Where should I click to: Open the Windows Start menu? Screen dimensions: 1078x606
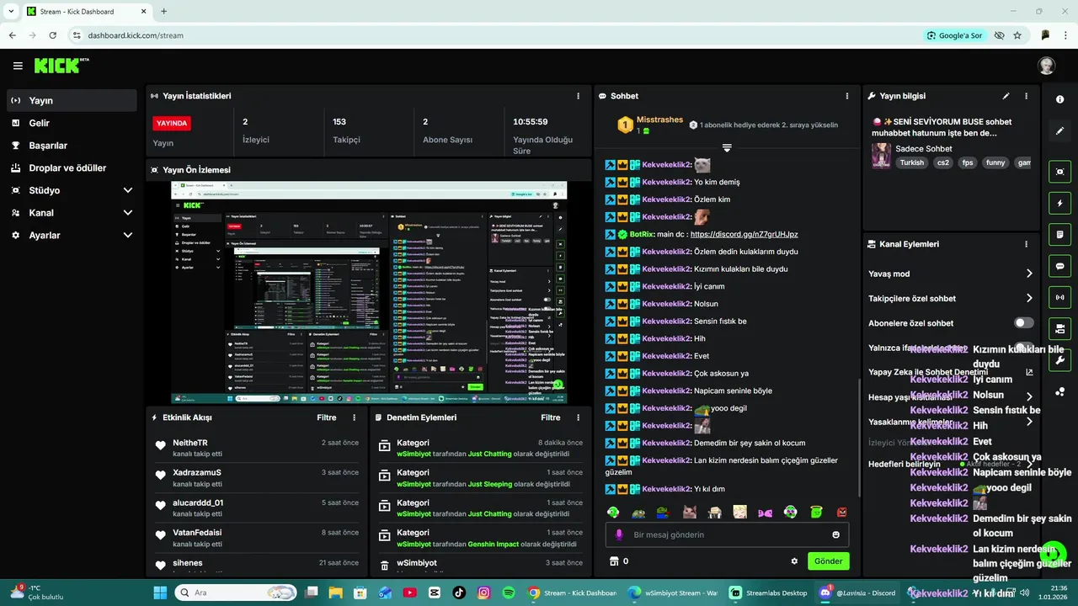click(160, 593)
